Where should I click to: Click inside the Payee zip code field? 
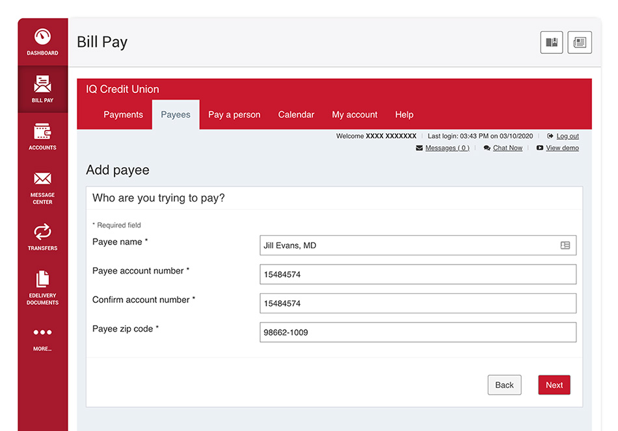click(x=416, y=332)
